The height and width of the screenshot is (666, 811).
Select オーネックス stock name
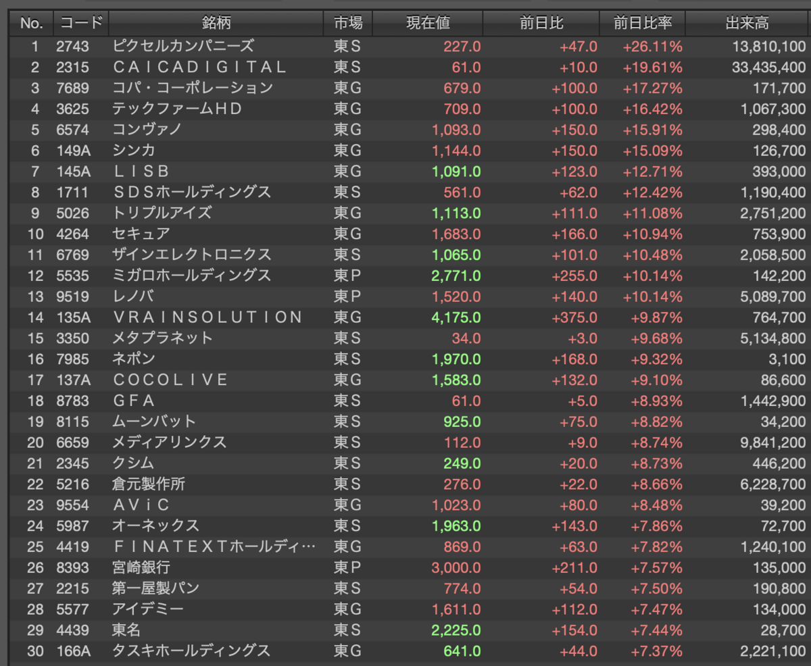(x=155, y=526)
